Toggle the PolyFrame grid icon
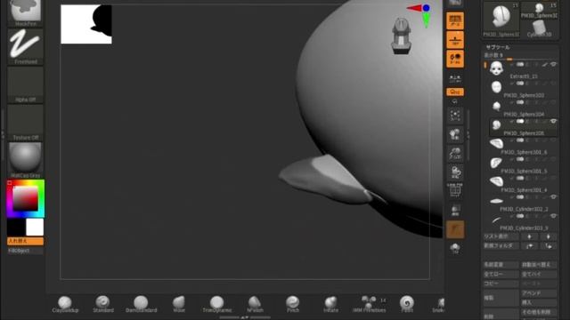The image size is (570, 320). tap(455, 190)
